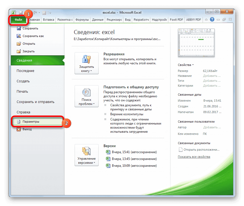
Task: Open Excel Help via the question mark icon
Action: [212, 19]
